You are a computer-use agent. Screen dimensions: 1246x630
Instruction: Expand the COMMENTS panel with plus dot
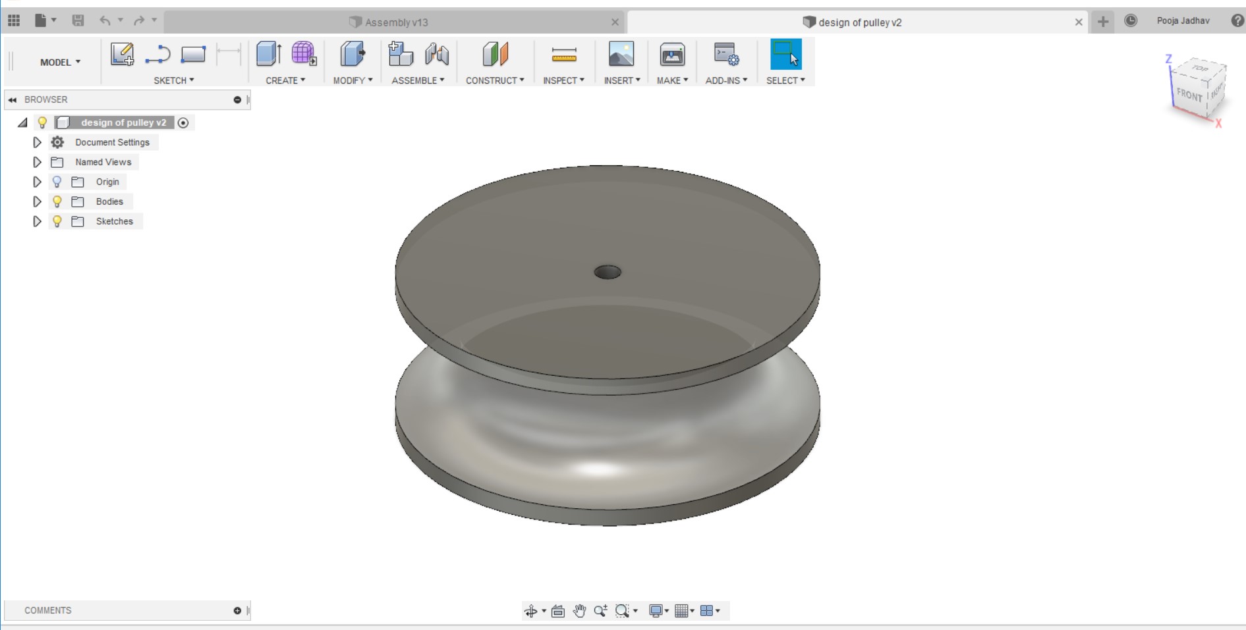click(x=237, y=610)
